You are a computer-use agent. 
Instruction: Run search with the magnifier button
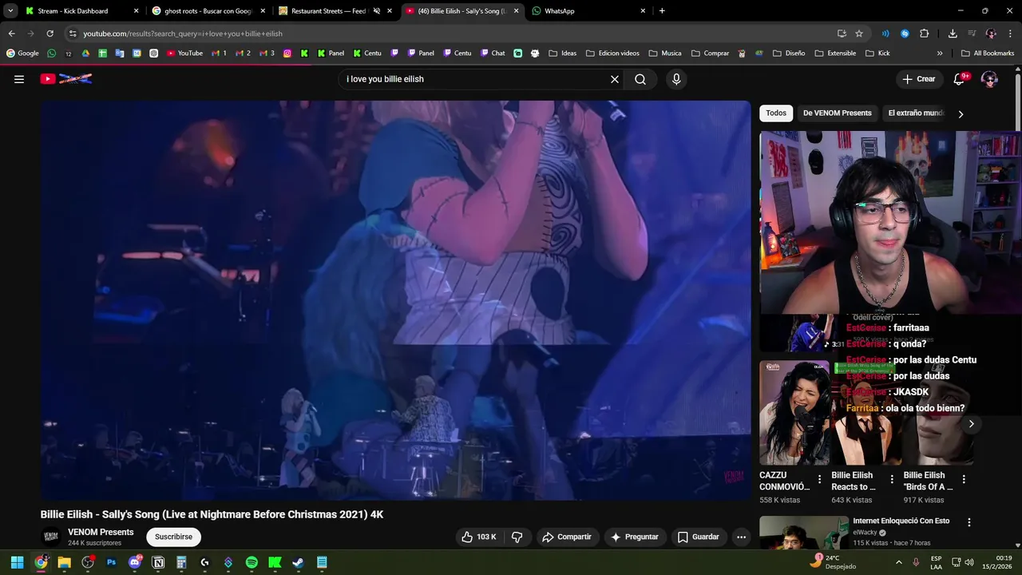[x=640, y=79]
